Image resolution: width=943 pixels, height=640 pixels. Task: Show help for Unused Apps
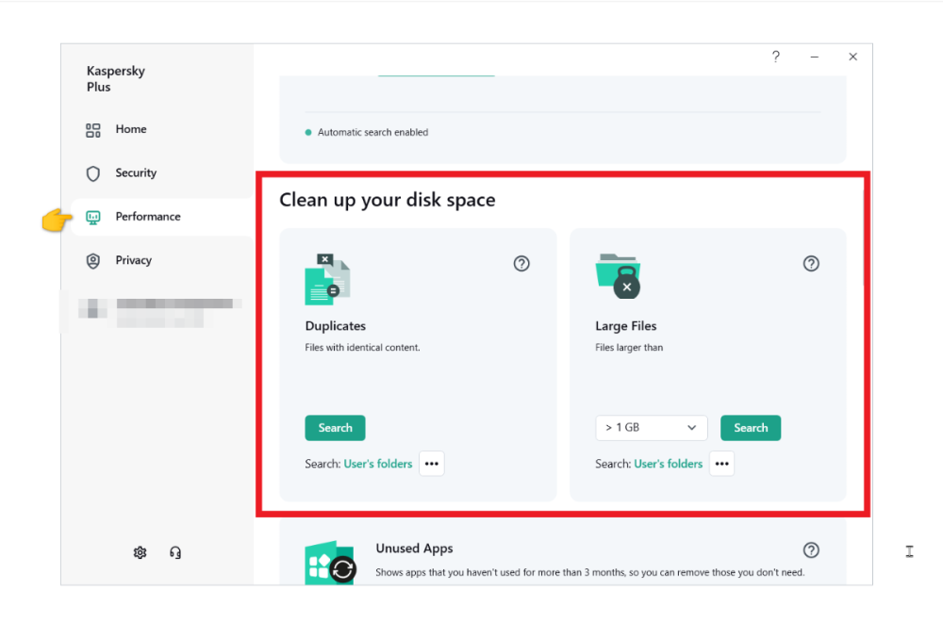click(811, 550)
